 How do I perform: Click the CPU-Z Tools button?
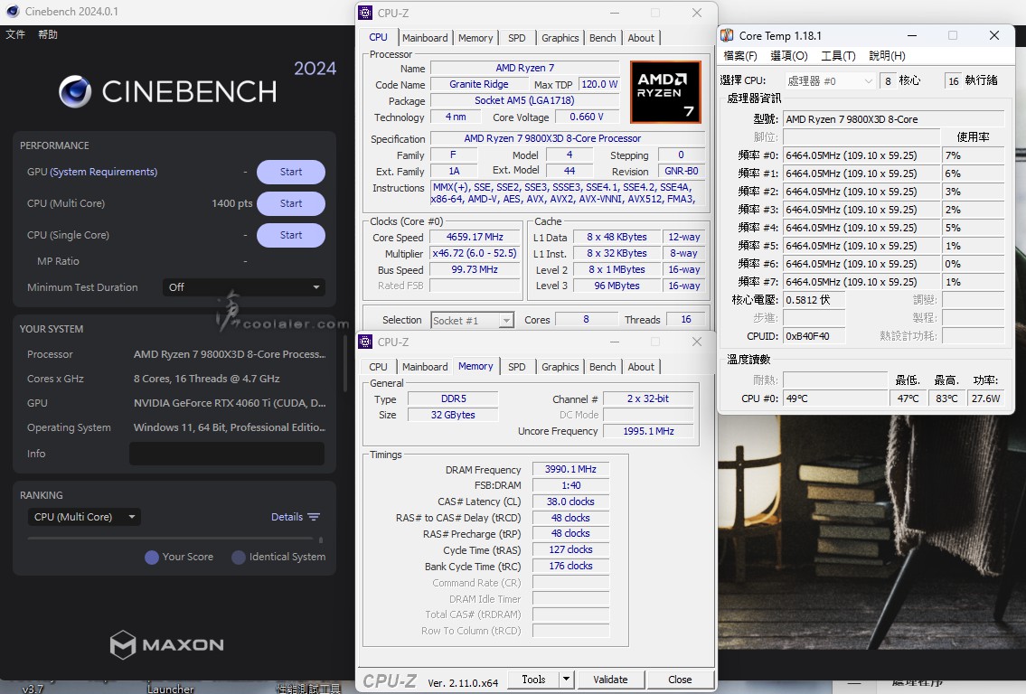click(533, 680)
